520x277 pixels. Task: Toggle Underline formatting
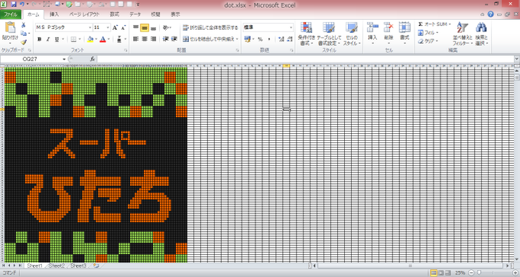[57, 39]
